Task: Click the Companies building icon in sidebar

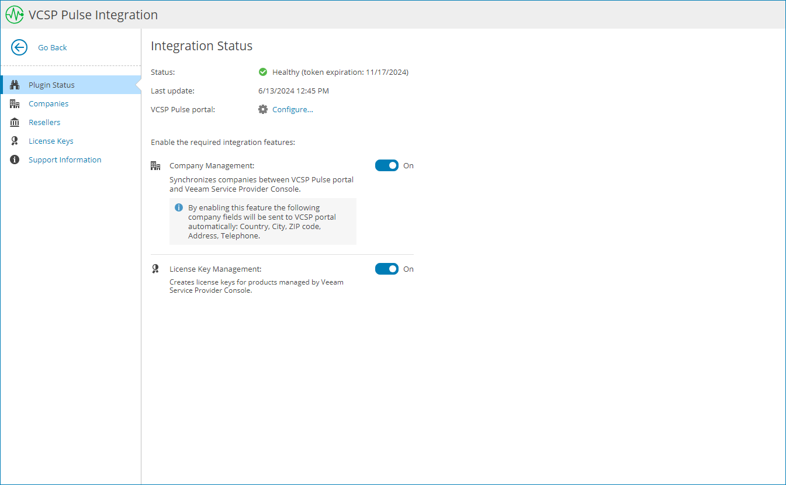Action: tap(15, 103)
